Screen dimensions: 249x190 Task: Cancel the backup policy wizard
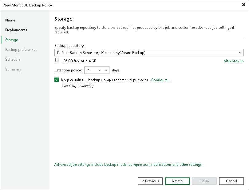(x=231, y=181)
